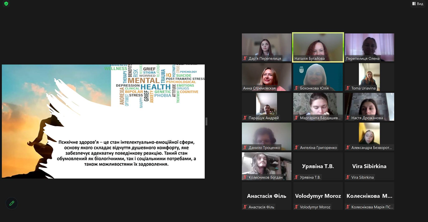428x222 pixels.
Task: Click the green encryption shield icon
Action: (5, 4)
